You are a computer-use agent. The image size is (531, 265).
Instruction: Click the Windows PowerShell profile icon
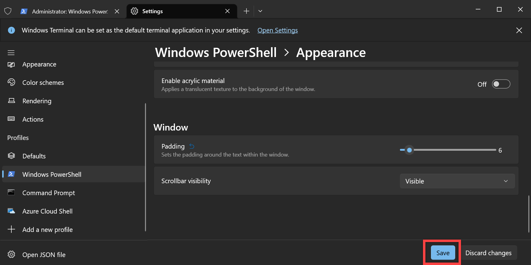[11, 174]
